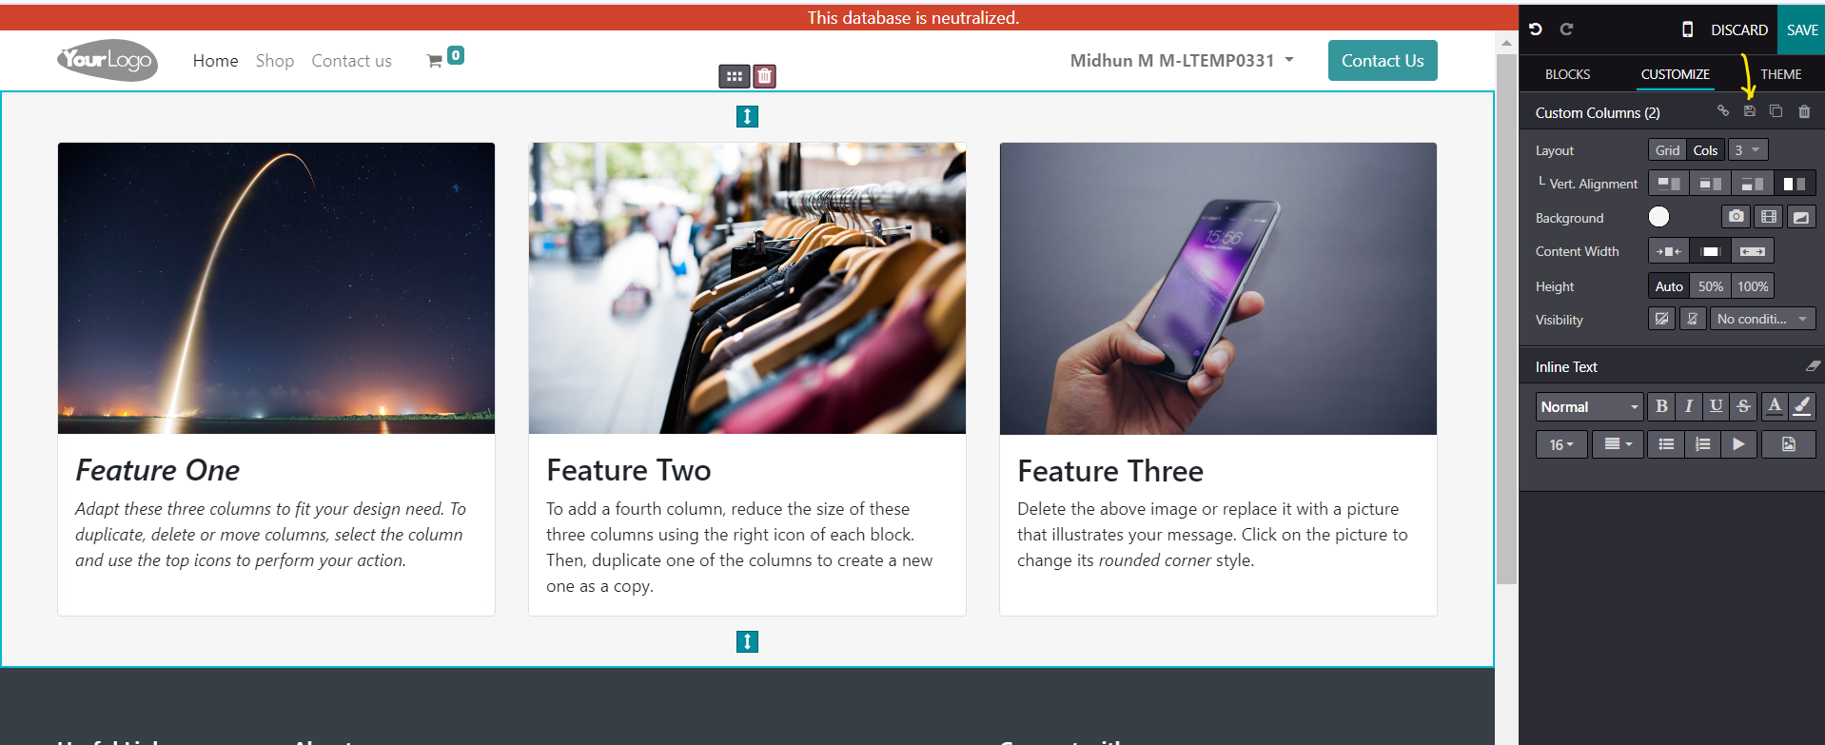Click red trash icon above the columns block

[764, 76]
